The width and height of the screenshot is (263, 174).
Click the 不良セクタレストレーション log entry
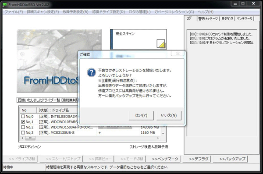click(222, 43)
